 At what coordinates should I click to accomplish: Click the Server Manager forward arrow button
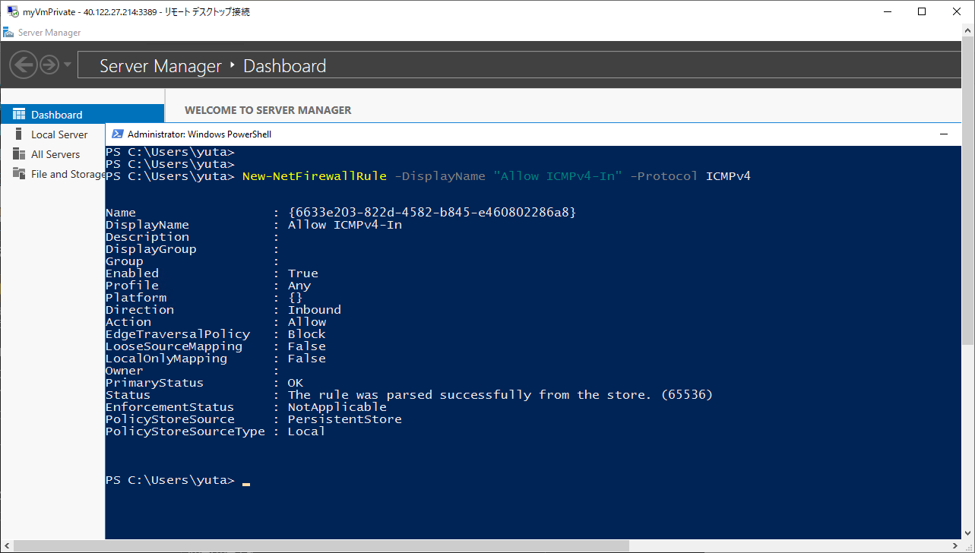click(49, 65)
